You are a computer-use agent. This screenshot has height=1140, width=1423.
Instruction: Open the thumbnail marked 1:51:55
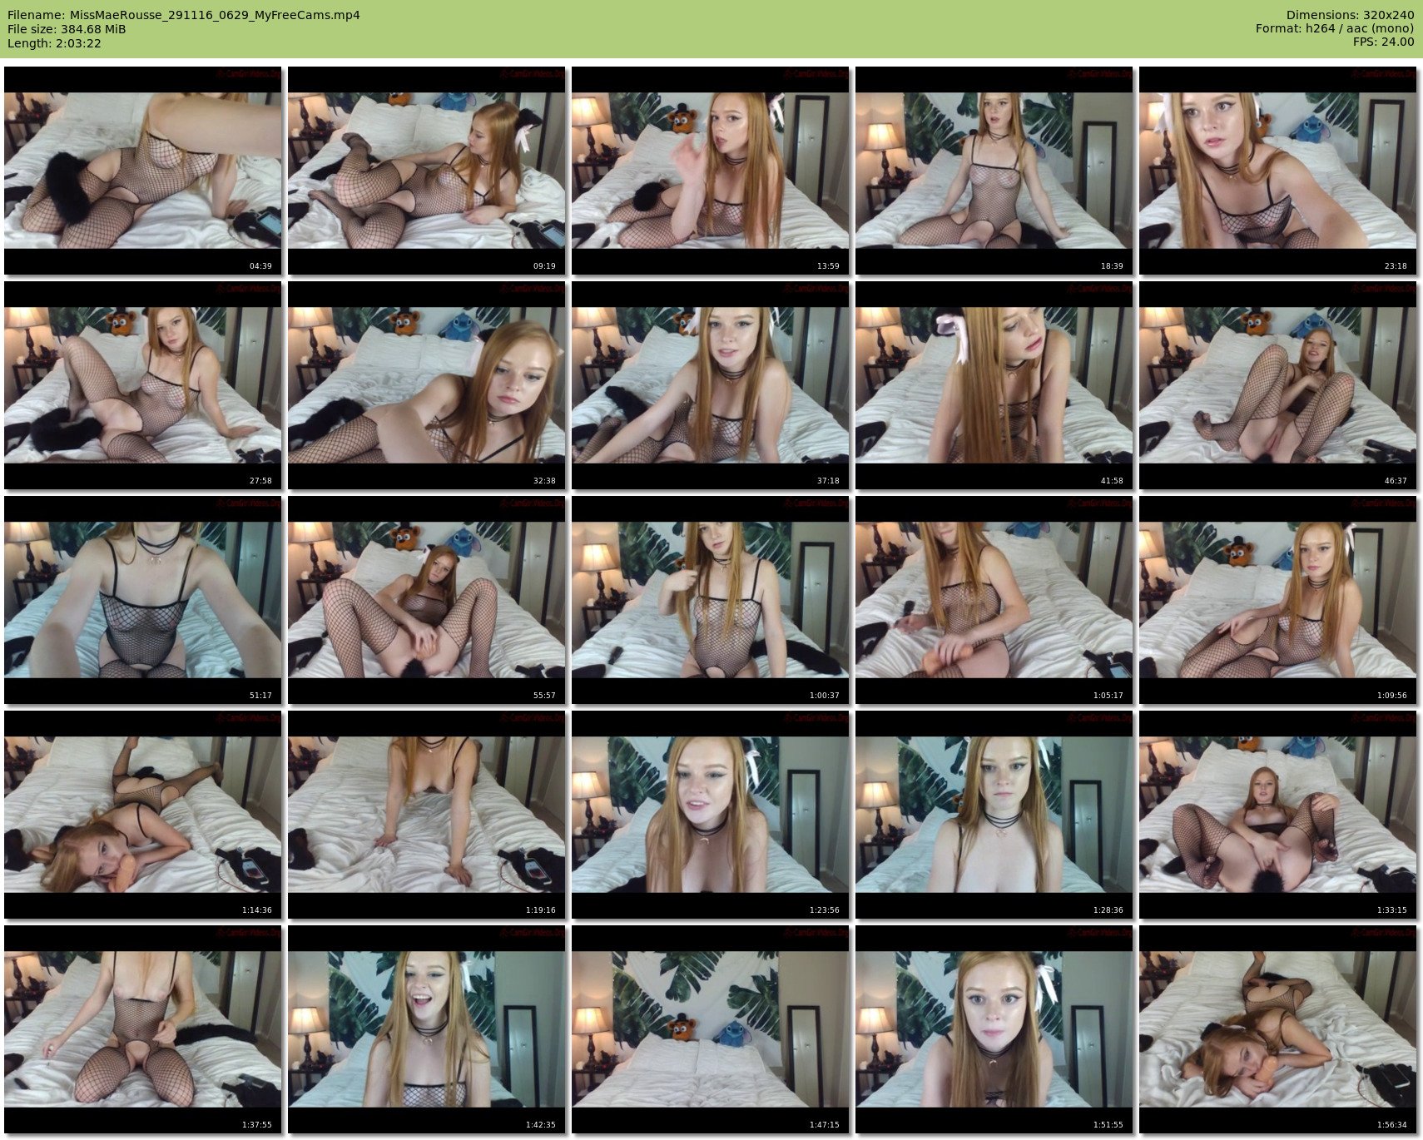point(994,1029)
